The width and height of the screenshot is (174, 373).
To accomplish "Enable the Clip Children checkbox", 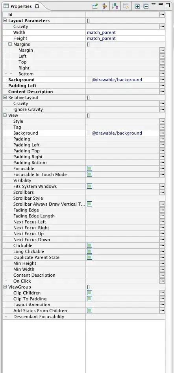I will 89,293.
